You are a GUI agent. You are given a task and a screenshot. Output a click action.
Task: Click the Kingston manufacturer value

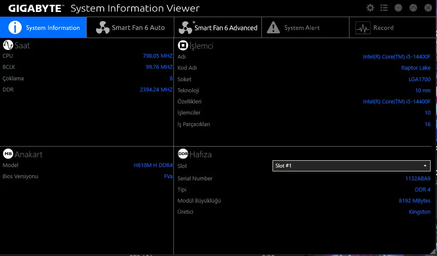(419, 212)
